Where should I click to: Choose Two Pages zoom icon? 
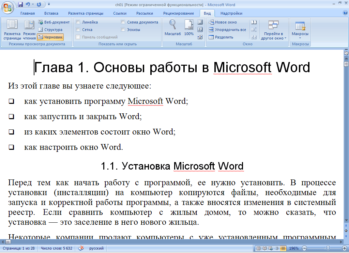[x=200, y=30]
